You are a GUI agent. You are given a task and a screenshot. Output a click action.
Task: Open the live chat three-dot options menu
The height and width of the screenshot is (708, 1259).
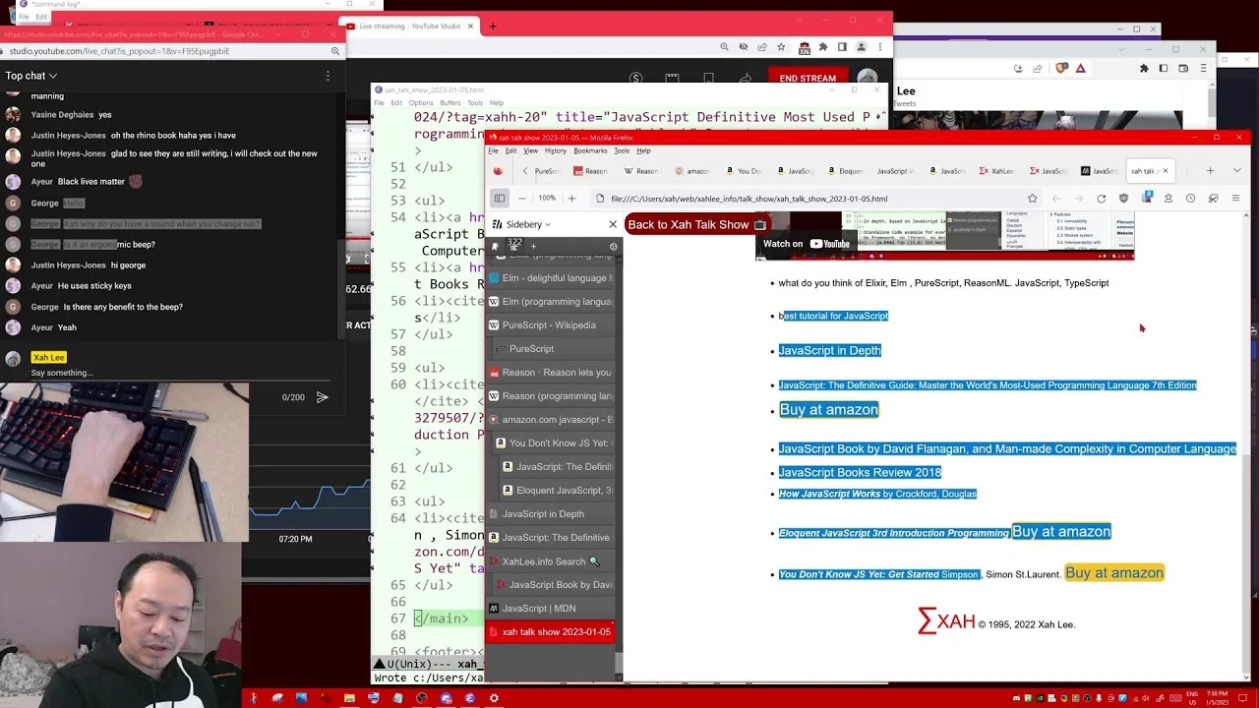coord(328,76)
